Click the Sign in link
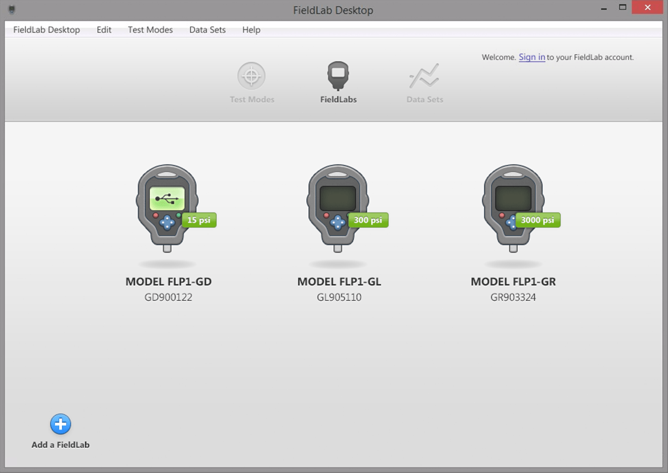This screenshot has height=473, width=668. point(531,57)
